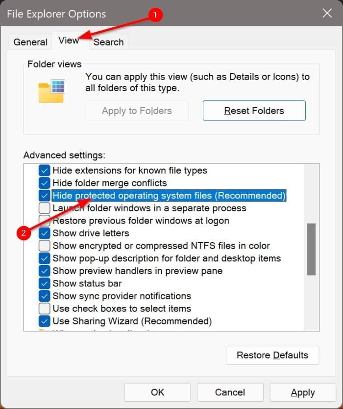This screenshot has height=409, width=343.
Task: Click the Cancel button
Action: point(230,392)
